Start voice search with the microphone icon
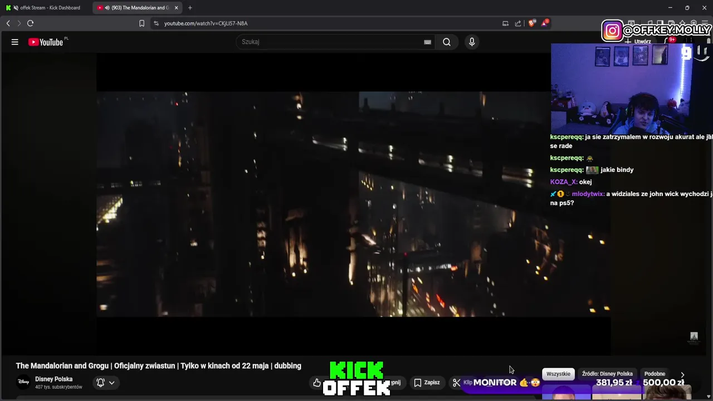Screen dimensions: 713x401 pos(472,42)
